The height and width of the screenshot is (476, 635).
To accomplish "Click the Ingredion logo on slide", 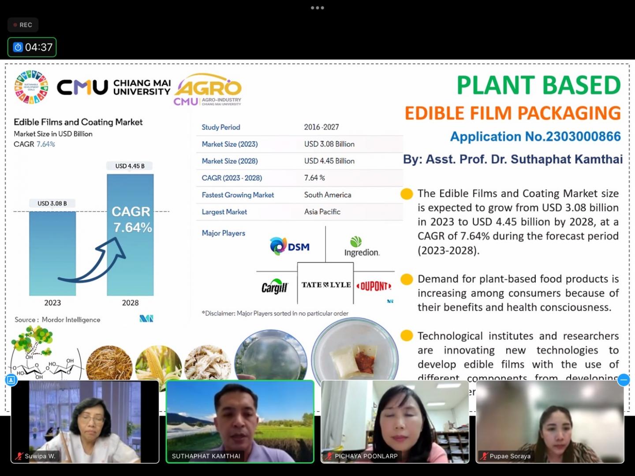I will (362, 247).
